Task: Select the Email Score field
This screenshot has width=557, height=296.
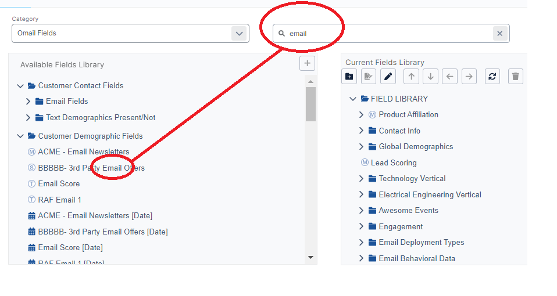Action: point(59,184)
